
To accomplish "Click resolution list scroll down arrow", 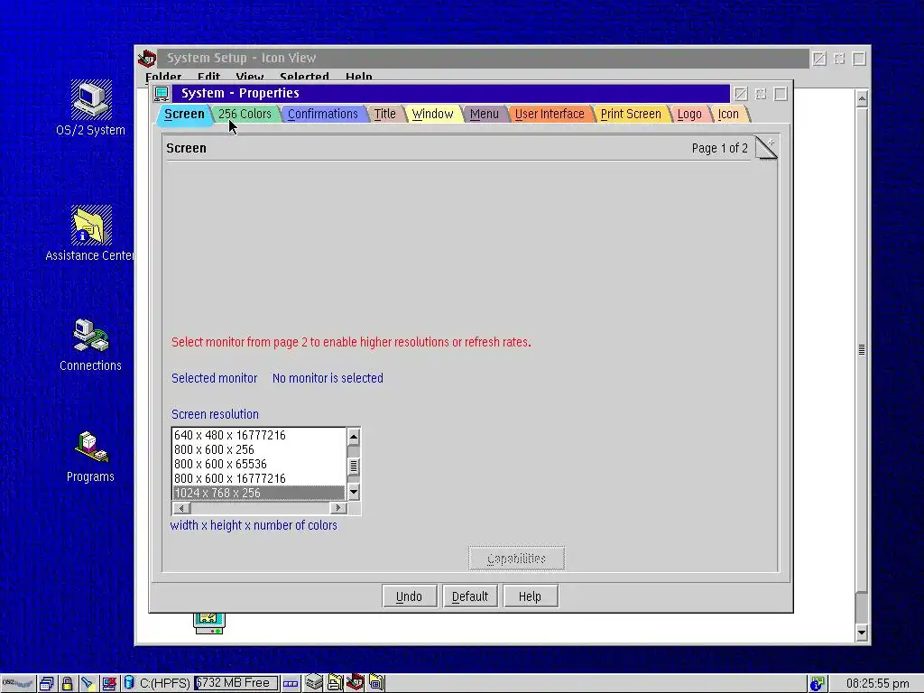I will pyautogui.click(x=354, y=492).
